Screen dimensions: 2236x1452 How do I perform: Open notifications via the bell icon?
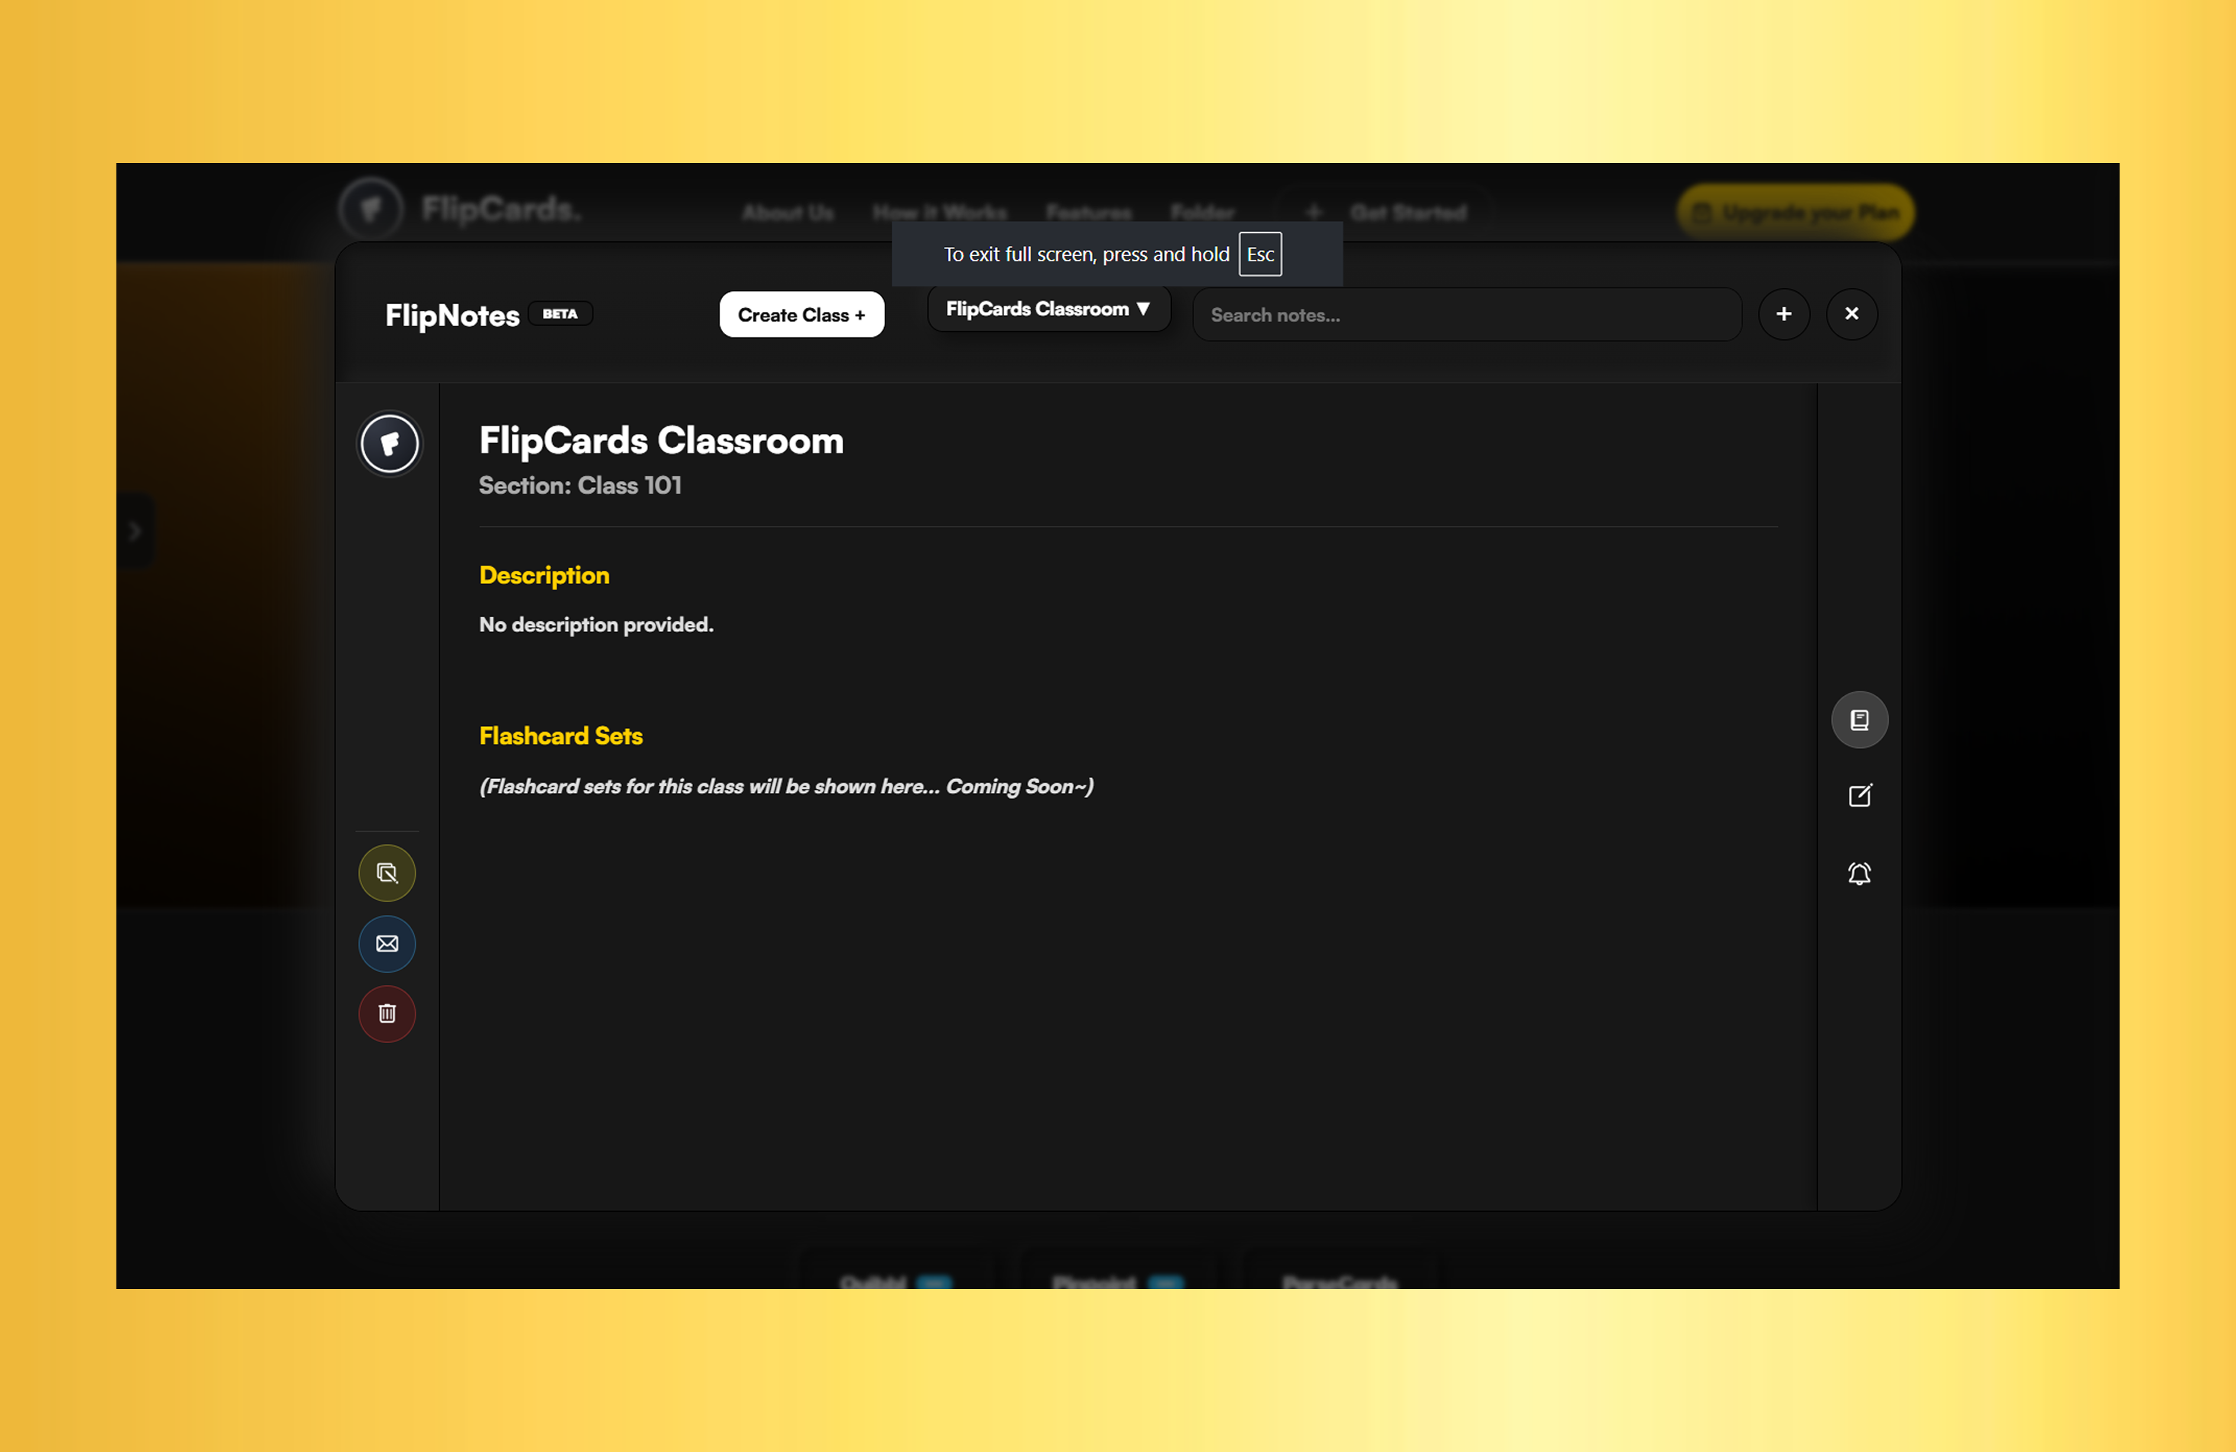tap(1859, 874)
